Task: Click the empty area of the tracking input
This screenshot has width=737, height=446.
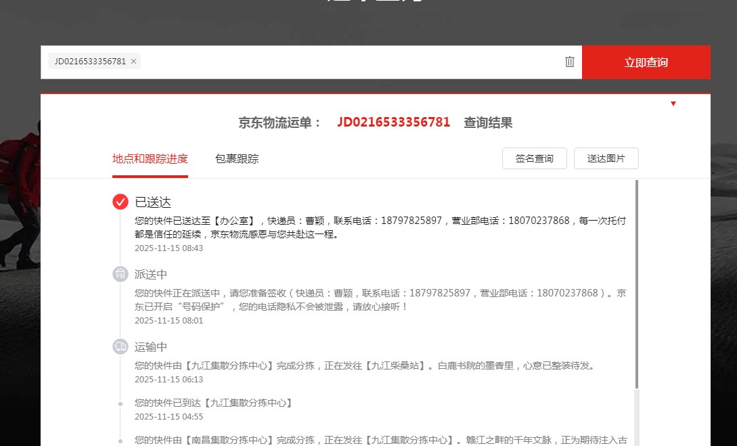Action: [x=352, y=62]
